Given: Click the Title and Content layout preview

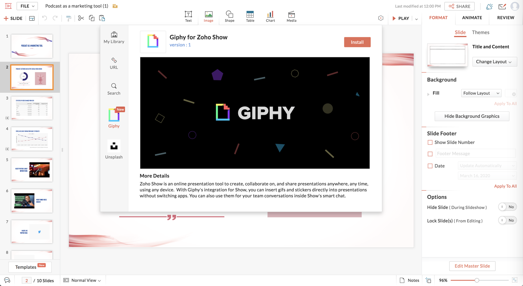Looking at the screenshot, I should 447,55.
